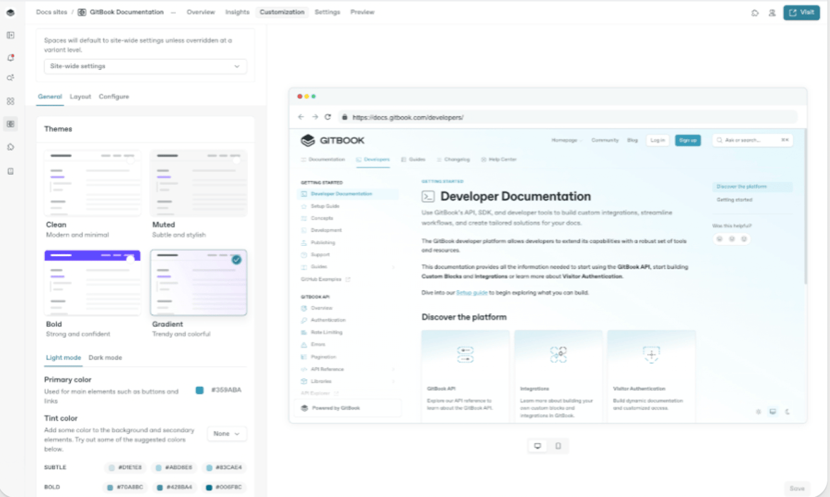
Task: Choose bold tint color #70A8BC
Action: (126, 487)
